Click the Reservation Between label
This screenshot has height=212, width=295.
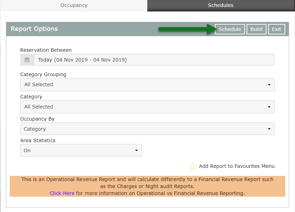click(46, 50)
